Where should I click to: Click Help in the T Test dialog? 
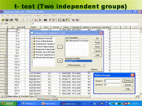point(97,55)
